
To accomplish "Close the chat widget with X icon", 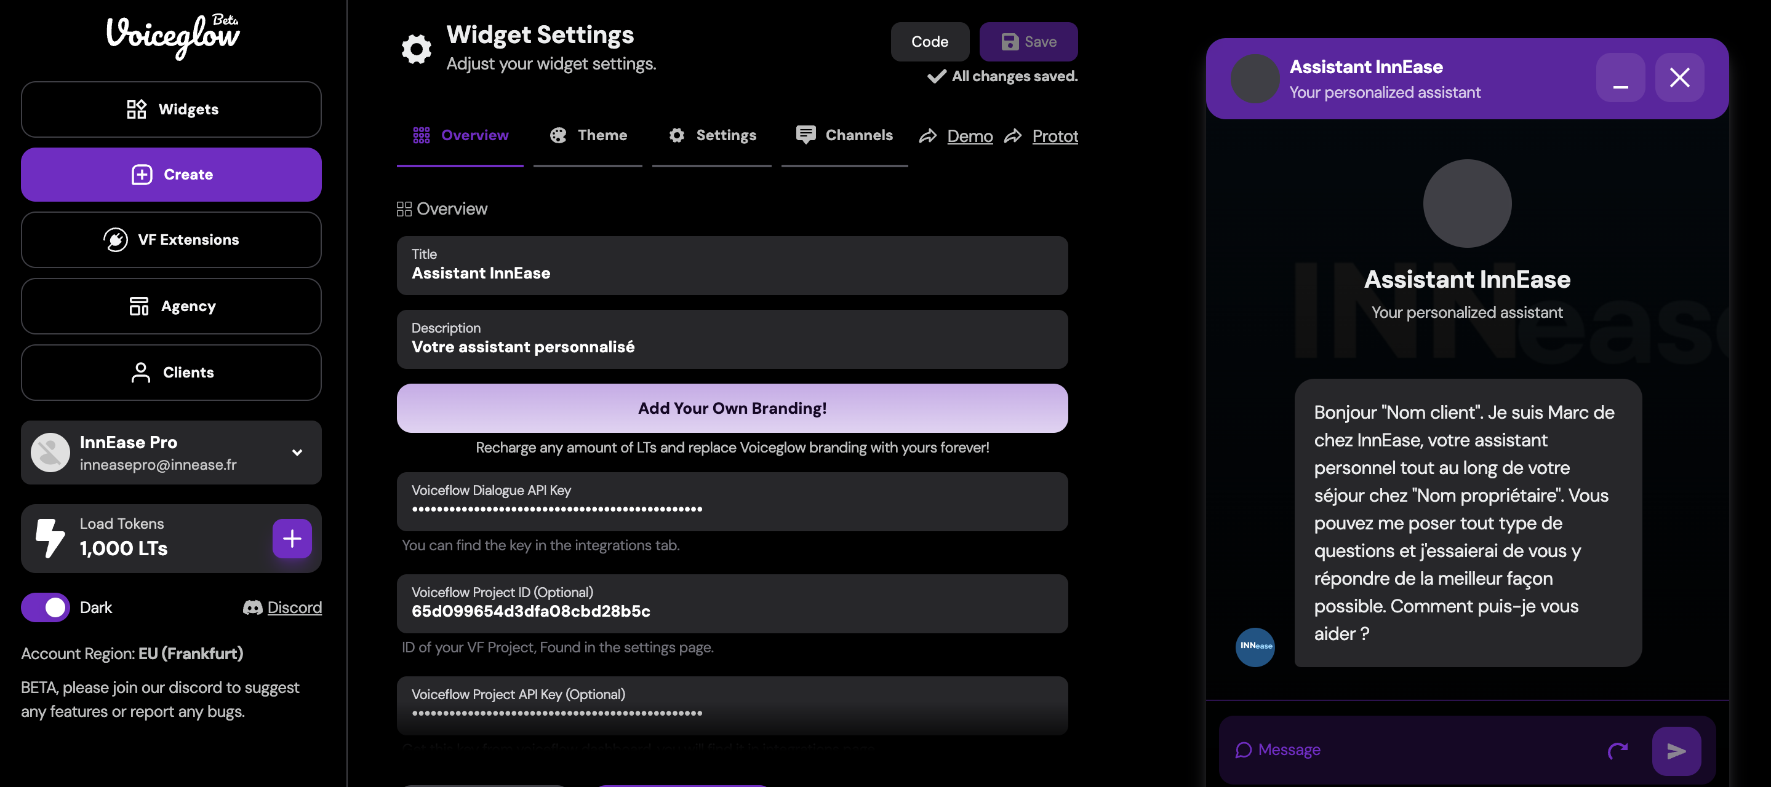I will 1679,77.
